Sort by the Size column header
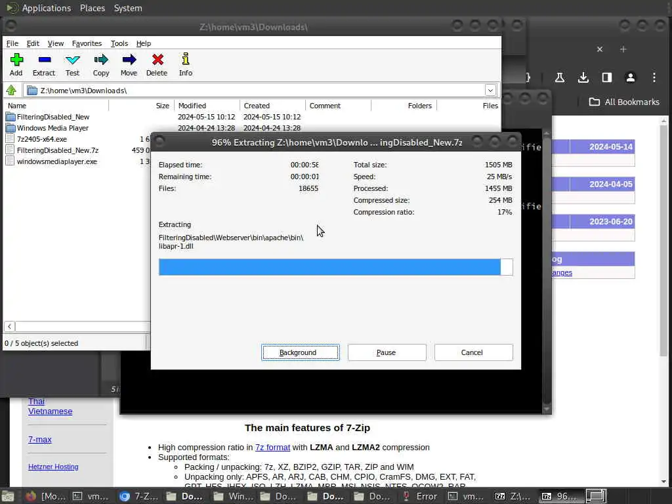 (140, 106)
